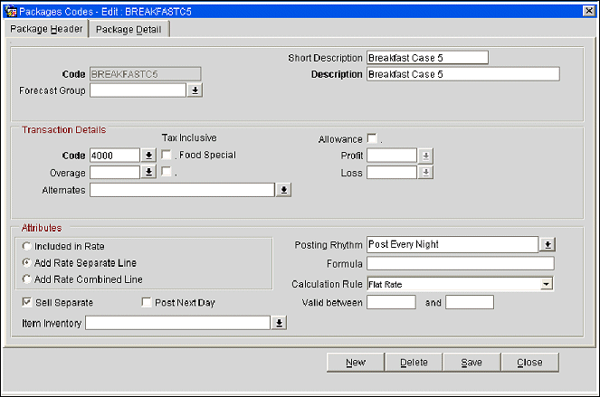Tick the Post Next Day checkbox

pos(147,302)
